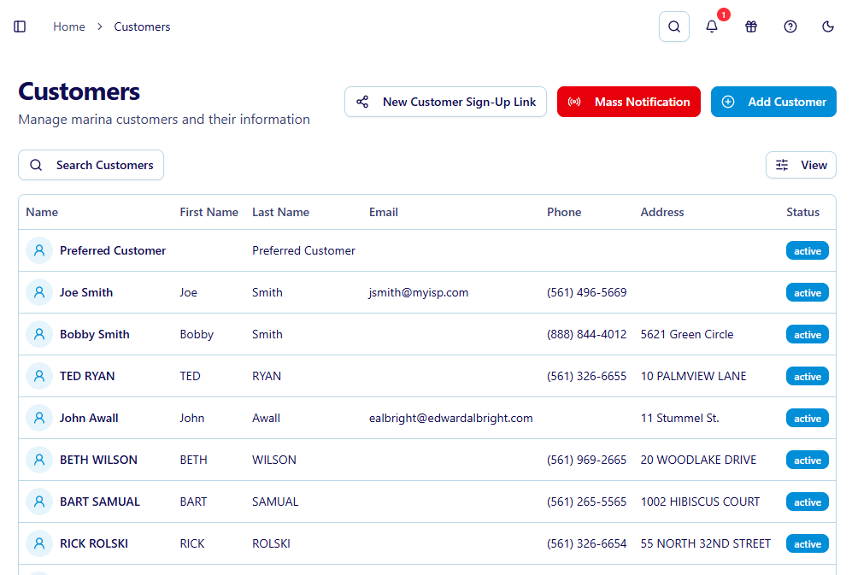Click New Customer Sign-Up Link button

pyautogui.click(x=445, y=102)
